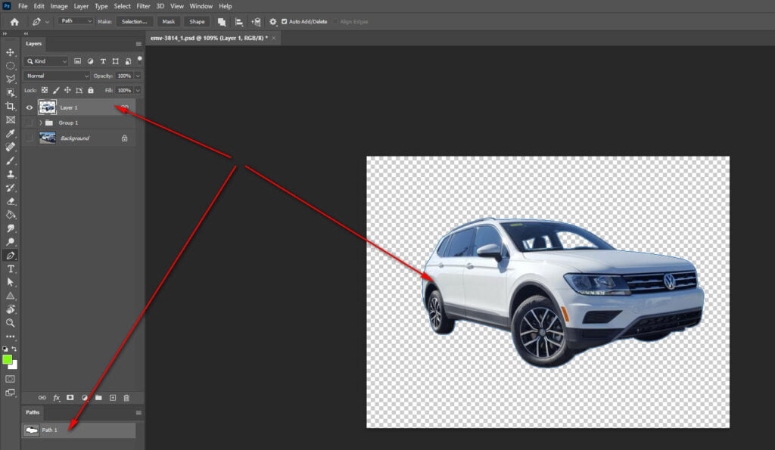The height and width of the screenshot is (450, 775).
Task: Select the Brush tool
Action: pyautogui.click(x=10, y=160)
